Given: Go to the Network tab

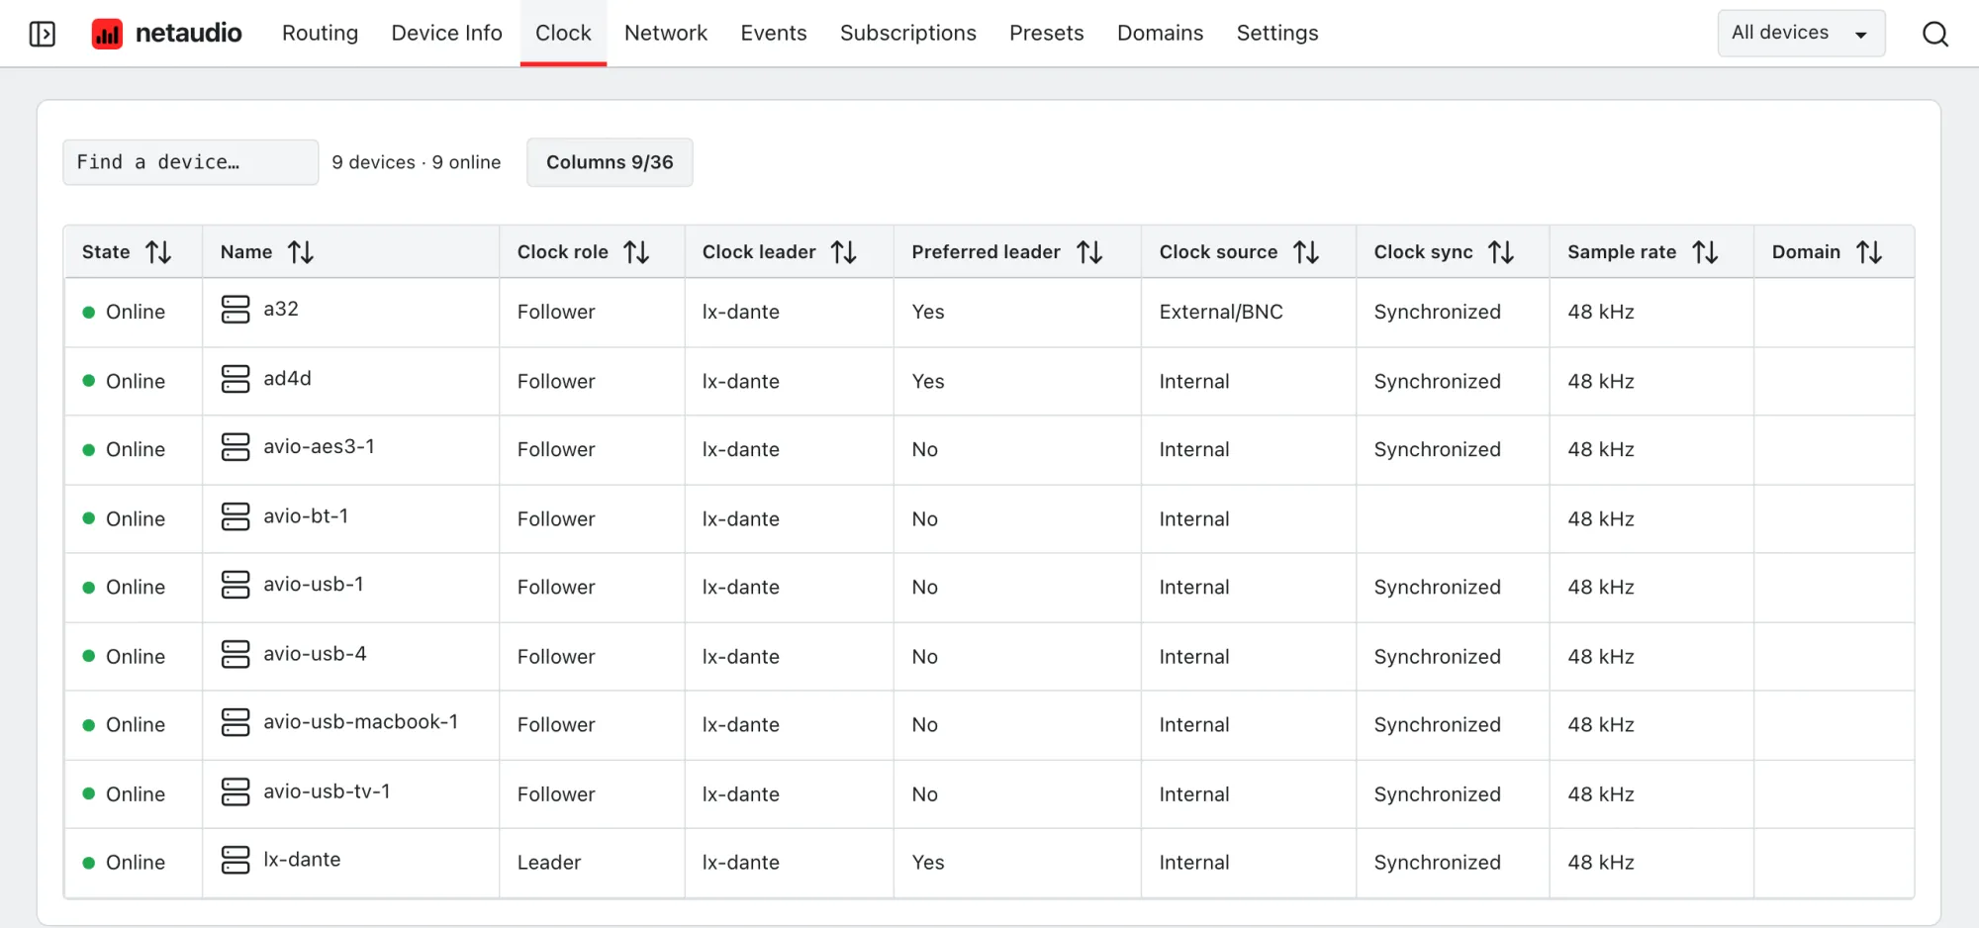Looking at the screenshot, I should point(666,33).
